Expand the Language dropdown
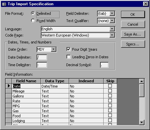Image resolution: width=150 pixels, height=130 pixels. (x=112, y=29)
